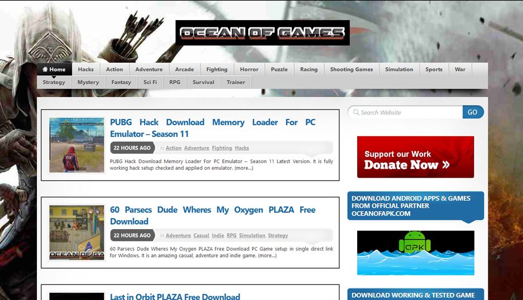The image size is (523, 300).
Task: Click the Download Android Apps & Games heading
Action: 416,206
